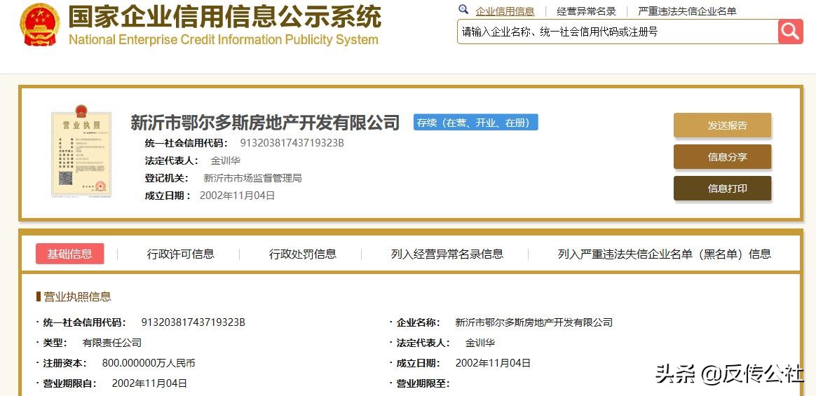Click the 企业名称 value in license info

533,322
